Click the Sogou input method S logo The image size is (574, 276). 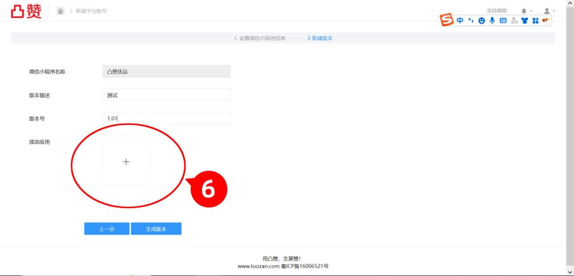pyautogui.click(x=447, y=20)
